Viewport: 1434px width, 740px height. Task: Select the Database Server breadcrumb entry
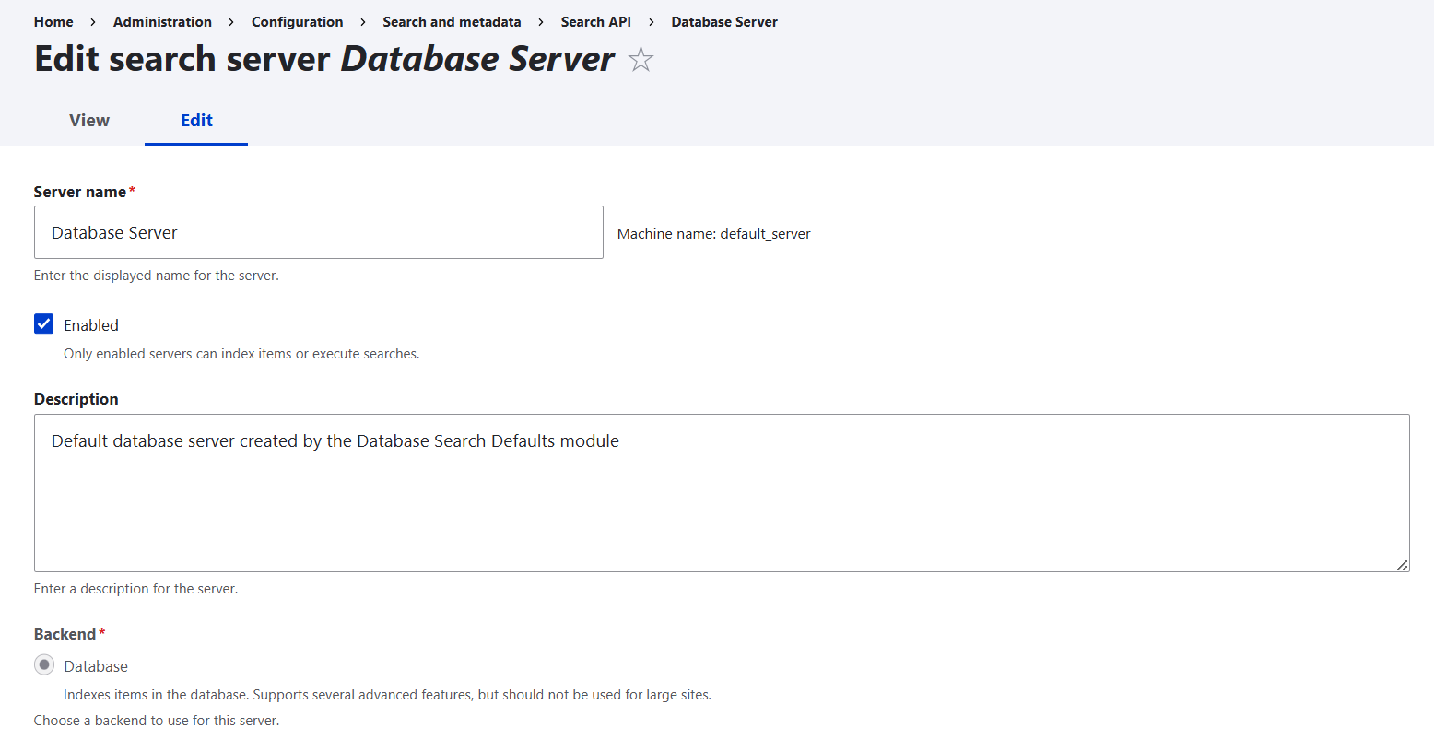[723, 21]
